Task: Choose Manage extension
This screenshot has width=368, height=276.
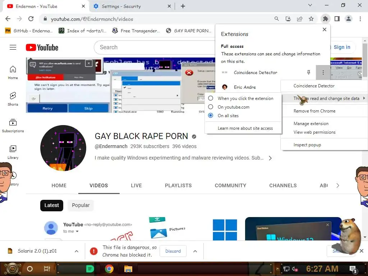Action: click(325, 124)
